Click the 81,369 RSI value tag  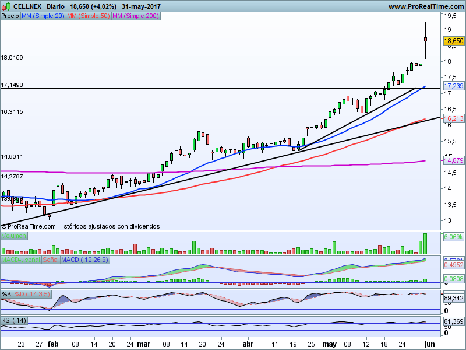(x=454, y=321)
